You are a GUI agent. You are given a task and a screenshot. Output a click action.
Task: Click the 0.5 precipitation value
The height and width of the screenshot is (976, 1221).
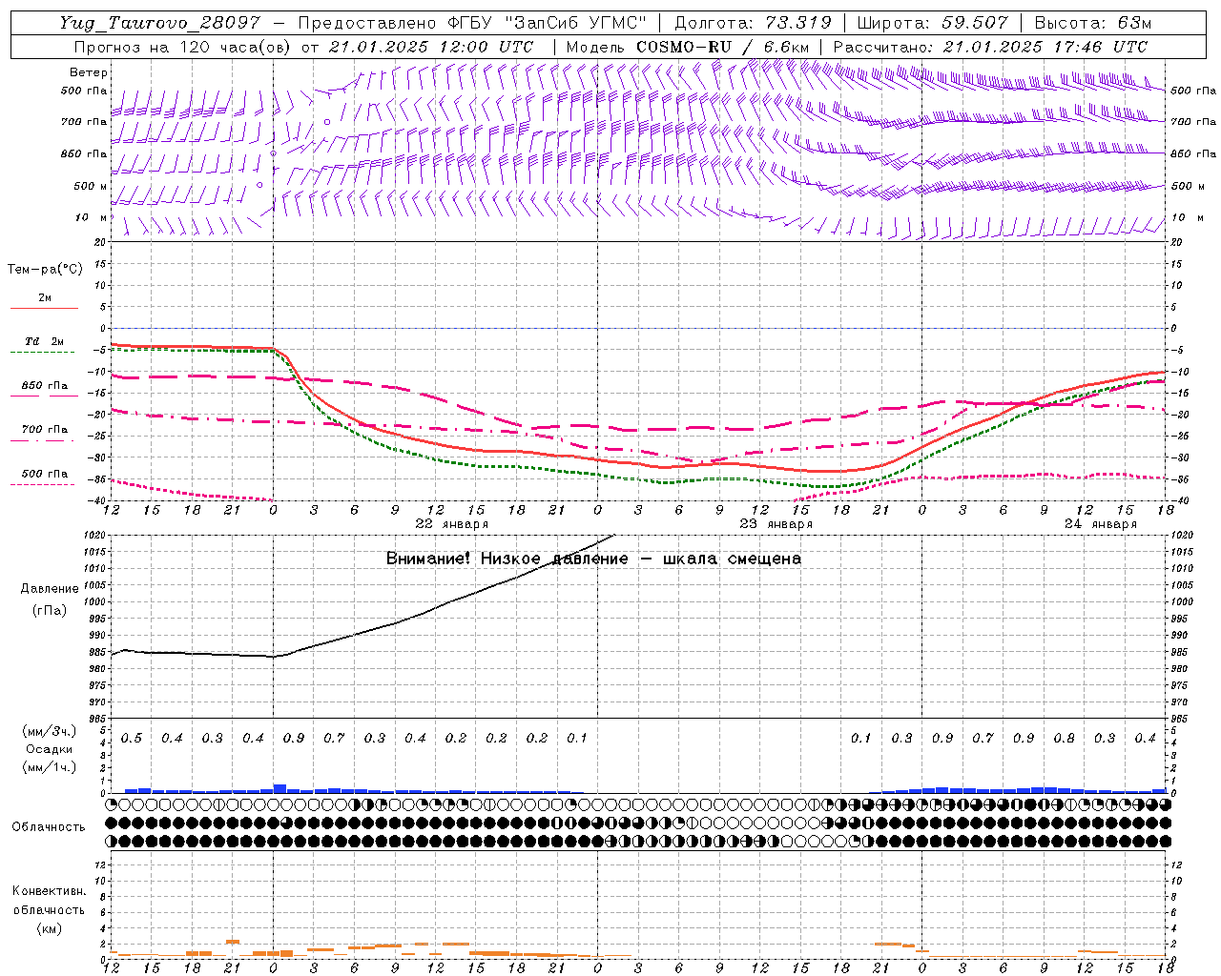[x=132, y=739]
